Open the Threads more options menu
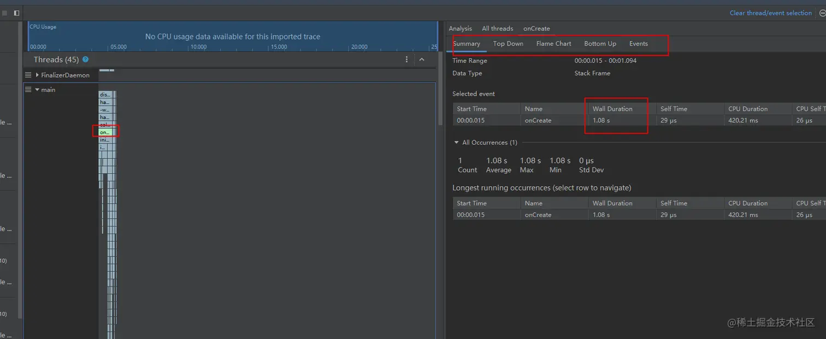826x339 pixels. [x=406, y=60]
